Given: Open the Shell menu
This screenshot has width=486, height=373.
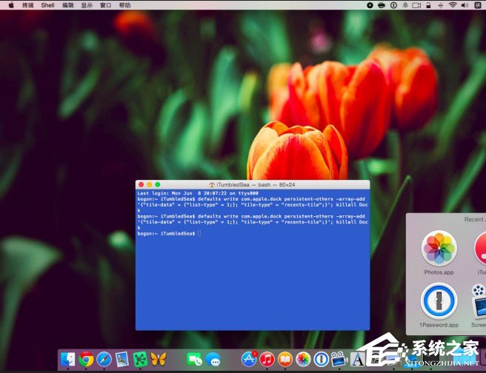Looking at the screenshot, I should [47, 5].
